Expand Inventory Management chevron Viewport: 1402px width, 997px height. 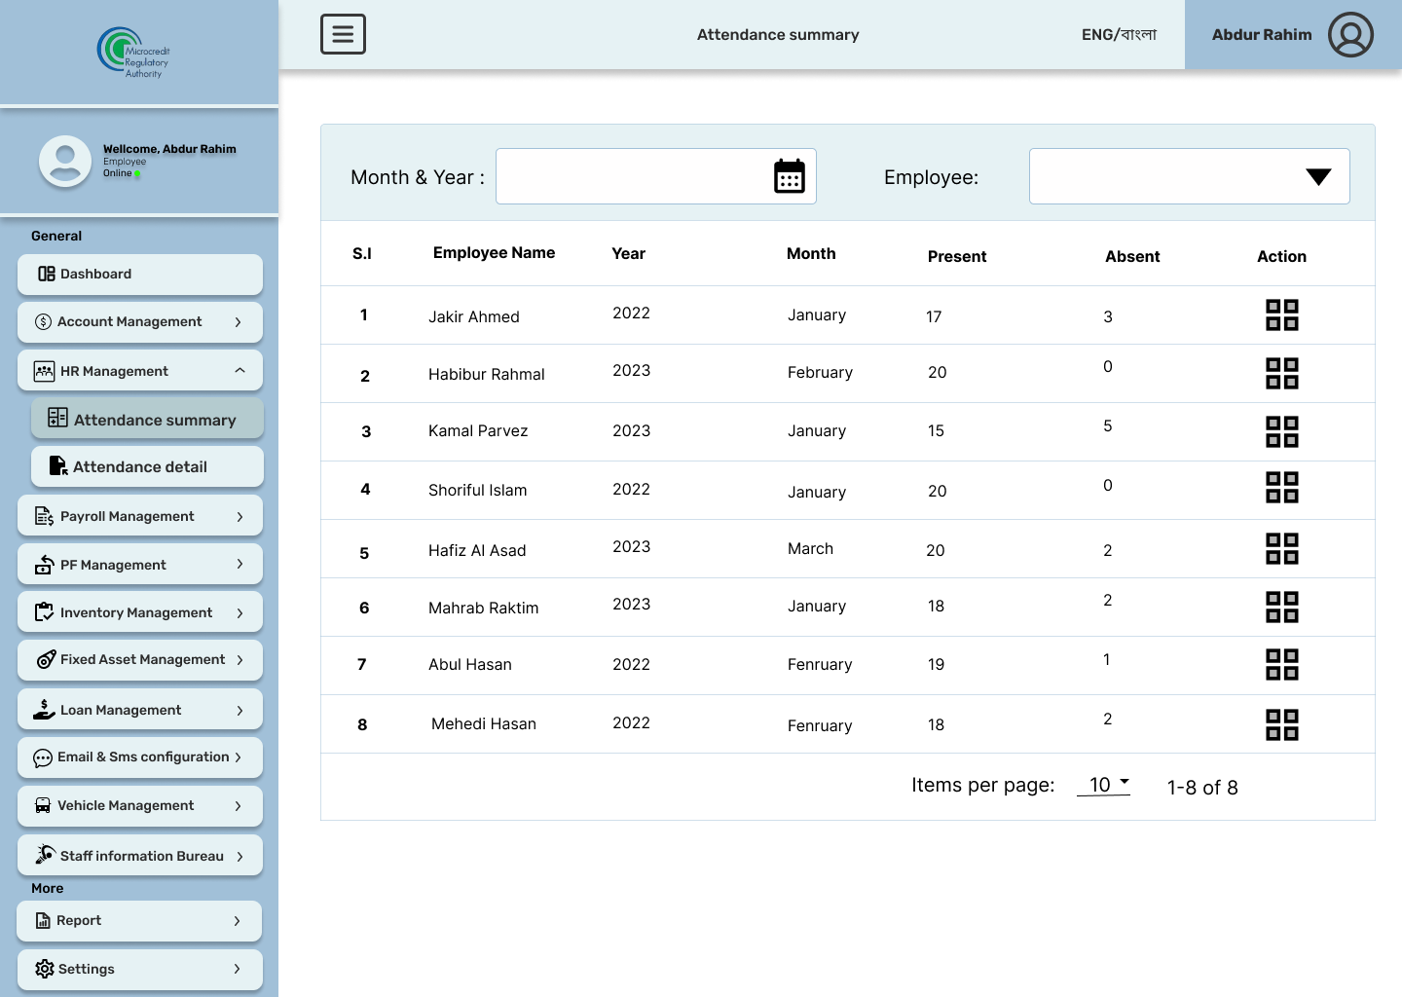(240, 612)
